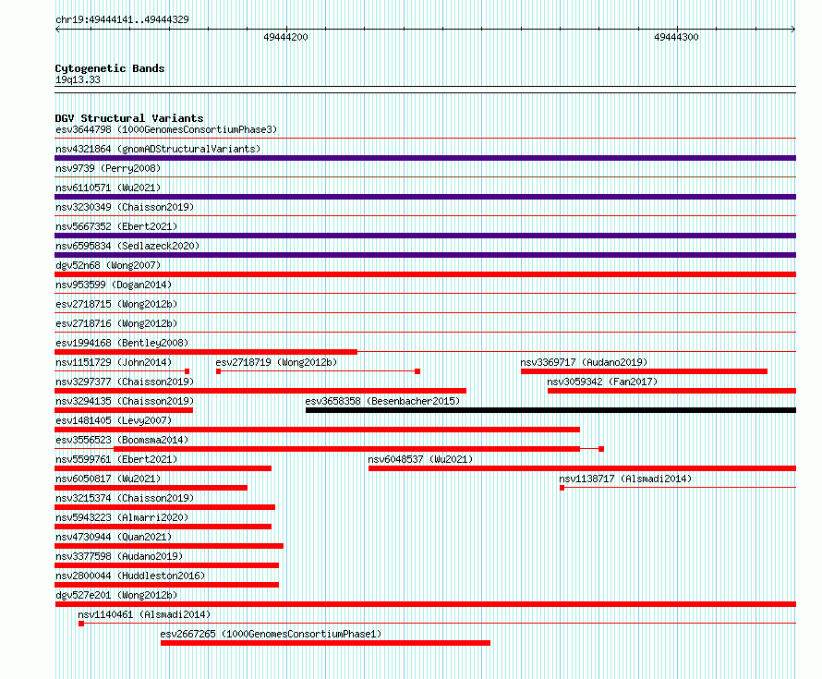Screen dimensions: 822x679
Task: Click ruler position label 49444300
Action: [676, 37]
